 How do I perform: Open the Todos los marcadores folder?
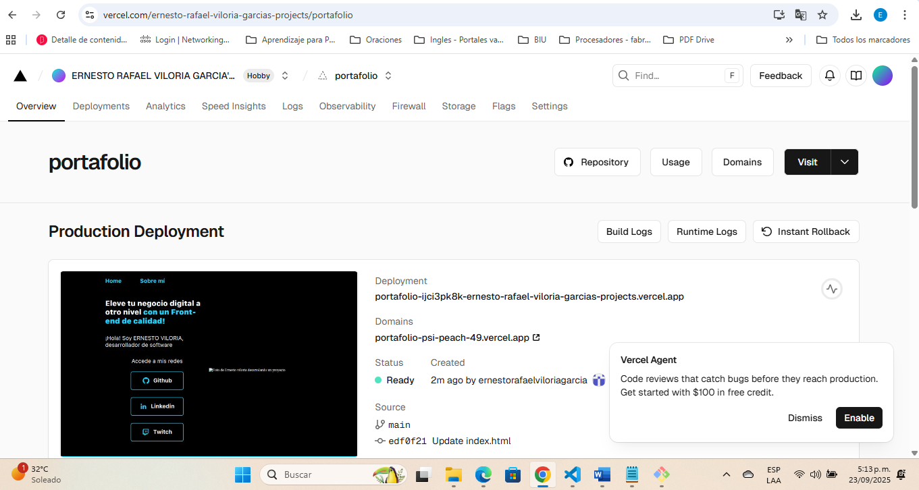pos(864,40)
